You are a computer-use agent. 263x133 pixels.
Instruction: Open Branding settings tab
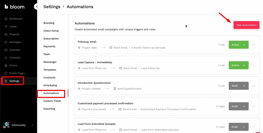tap(49, 23)
